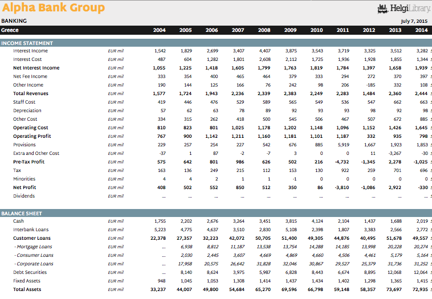Select Debt Securities 2013 value 12,068
Image resolution: width=432 pixels, height=299 pixels.
click(x=395, y=272)
